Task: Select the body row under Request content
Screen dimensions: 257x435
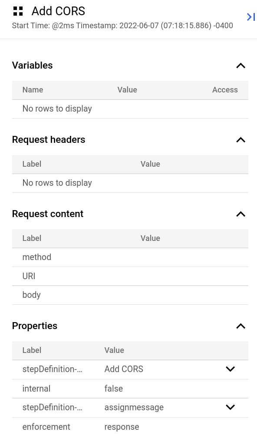Action: 31,295
